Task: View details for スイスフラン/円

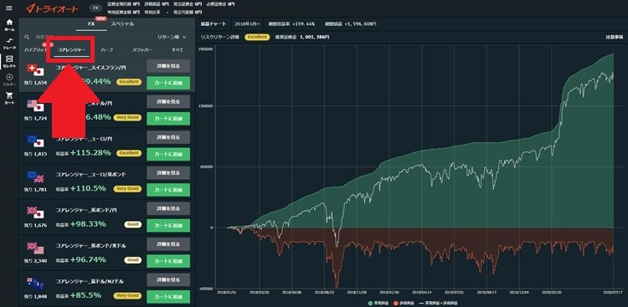Action: click(x=168, y=65)
